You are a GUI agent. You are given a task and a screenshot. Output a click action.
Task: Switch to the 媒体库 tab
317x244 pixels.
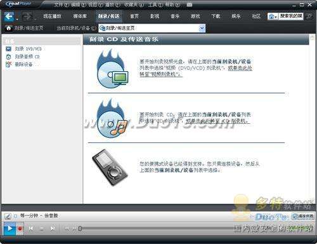click(x=80, y=17)
